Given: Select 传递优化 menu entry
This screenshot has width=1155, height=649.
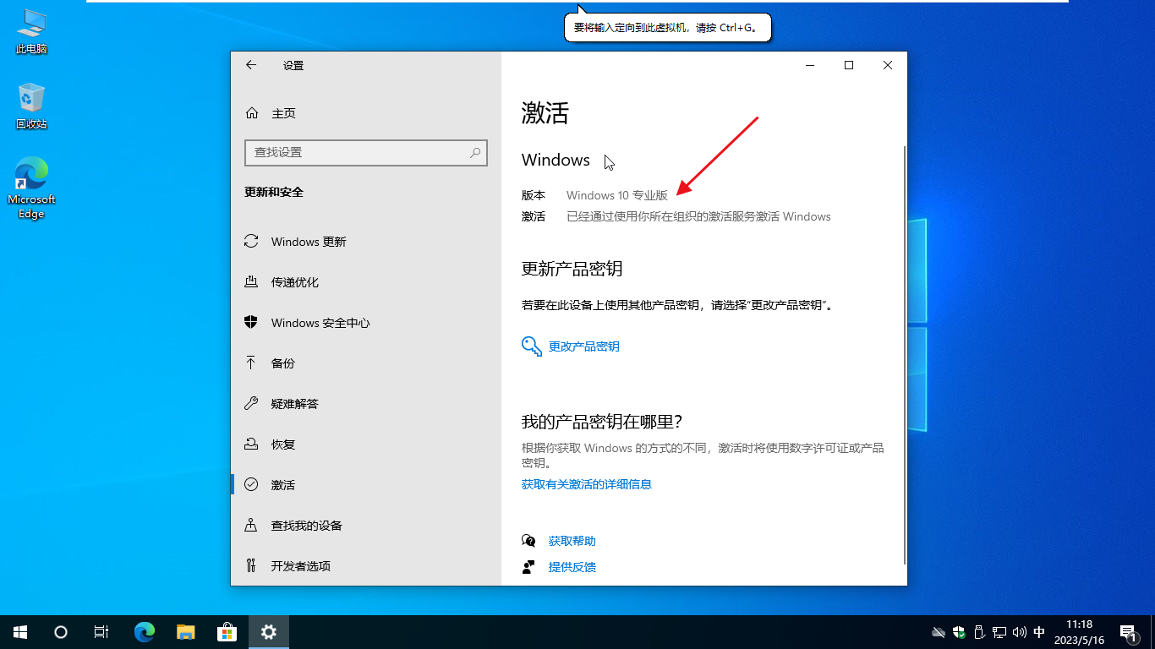Looking at the screenshot, I should coord(366,282).
